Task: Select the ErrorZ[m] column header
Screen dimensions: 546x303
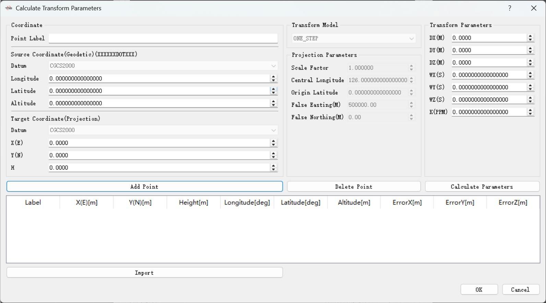Action: (513, 202)
